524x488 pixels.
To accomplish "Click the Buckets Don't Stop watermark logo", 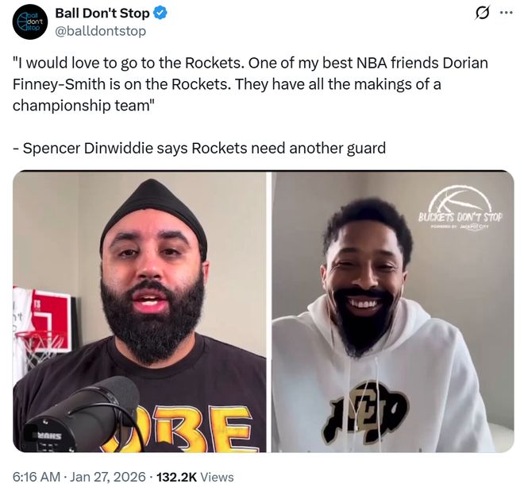I will [460, 207].
